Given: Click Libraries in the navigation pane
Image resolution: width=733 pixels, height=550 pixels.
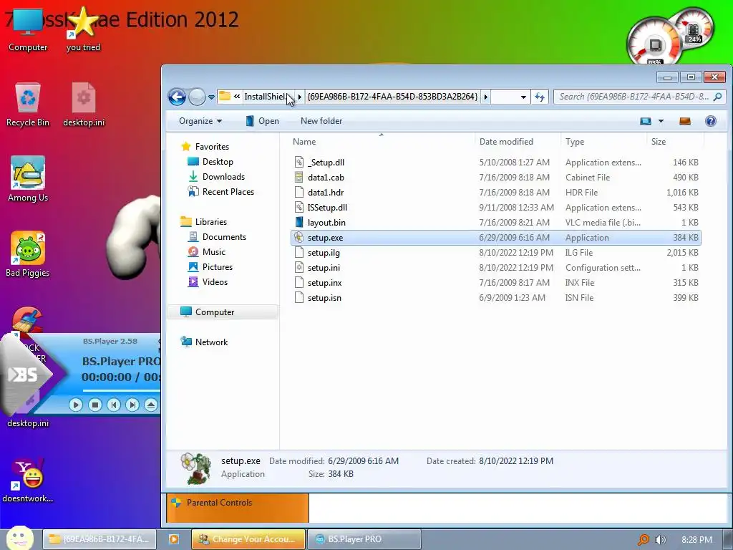Looking at the screenshot, I should [211, 222].
